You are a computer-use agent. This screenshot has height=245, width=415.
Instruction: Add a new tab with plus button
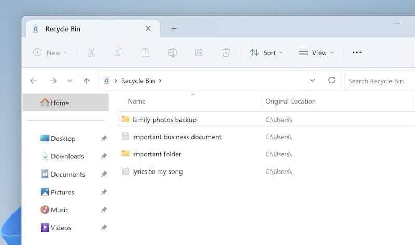(174, 29)
